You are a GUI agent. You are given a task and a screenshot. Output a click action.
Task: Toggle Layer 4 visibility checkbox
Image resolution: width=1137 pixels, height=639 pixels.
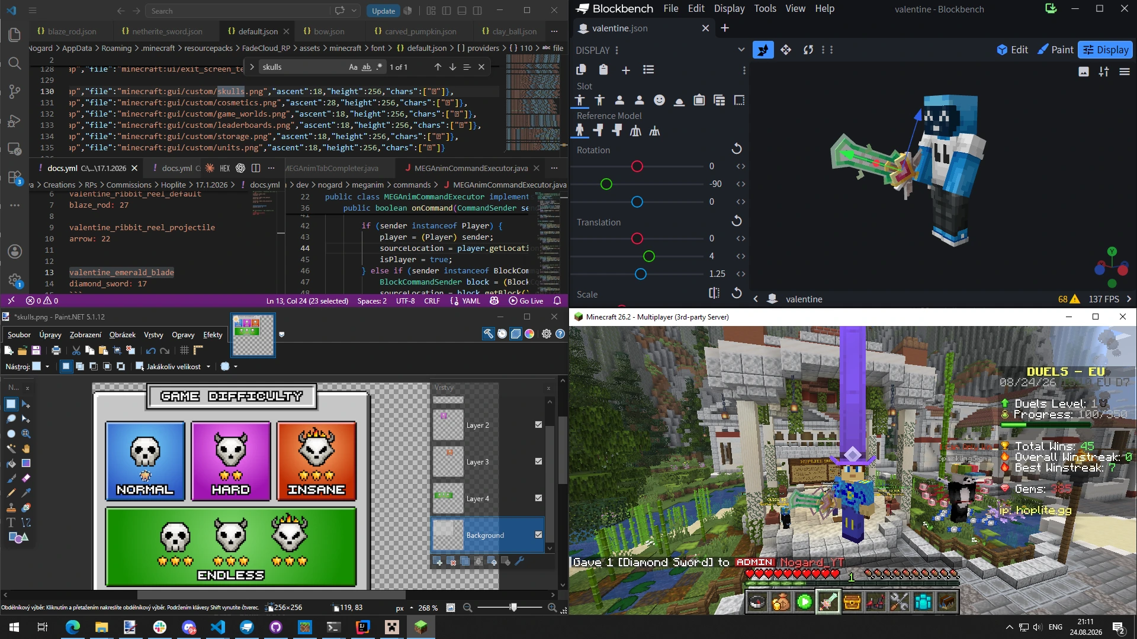click(x=538, y=498)
